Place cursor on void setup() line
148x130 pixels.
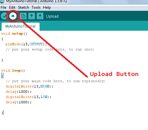[x=14, y=34]
